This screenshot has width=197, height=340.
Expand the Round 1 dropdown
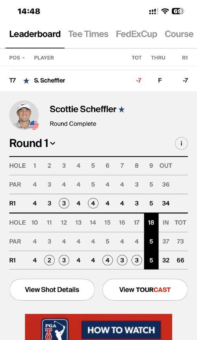pyautogui.click(x=32, y=143)
